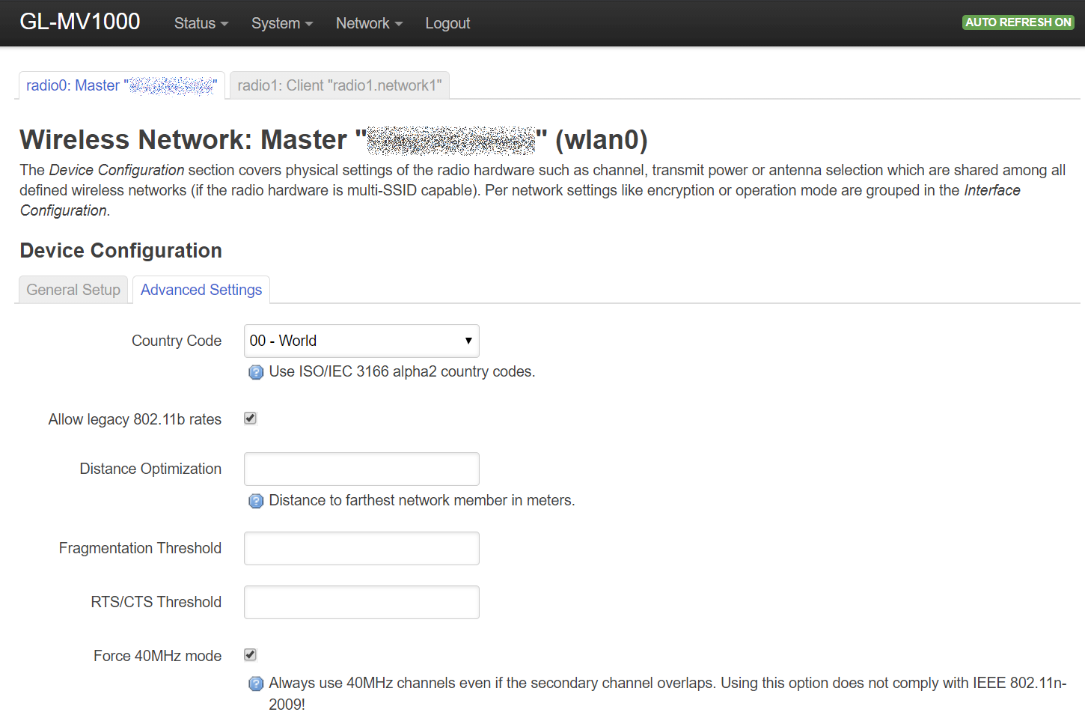The height and width of the screenshot is (721, 1085).
Task: Click the Allow legacy 802.11b rates label
Action: tap(135, 419)
